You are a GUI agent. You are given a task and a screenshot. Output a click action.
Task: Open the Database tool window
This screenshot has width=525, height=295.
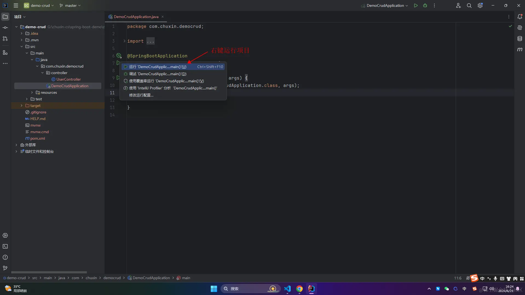tap(520, 39)
